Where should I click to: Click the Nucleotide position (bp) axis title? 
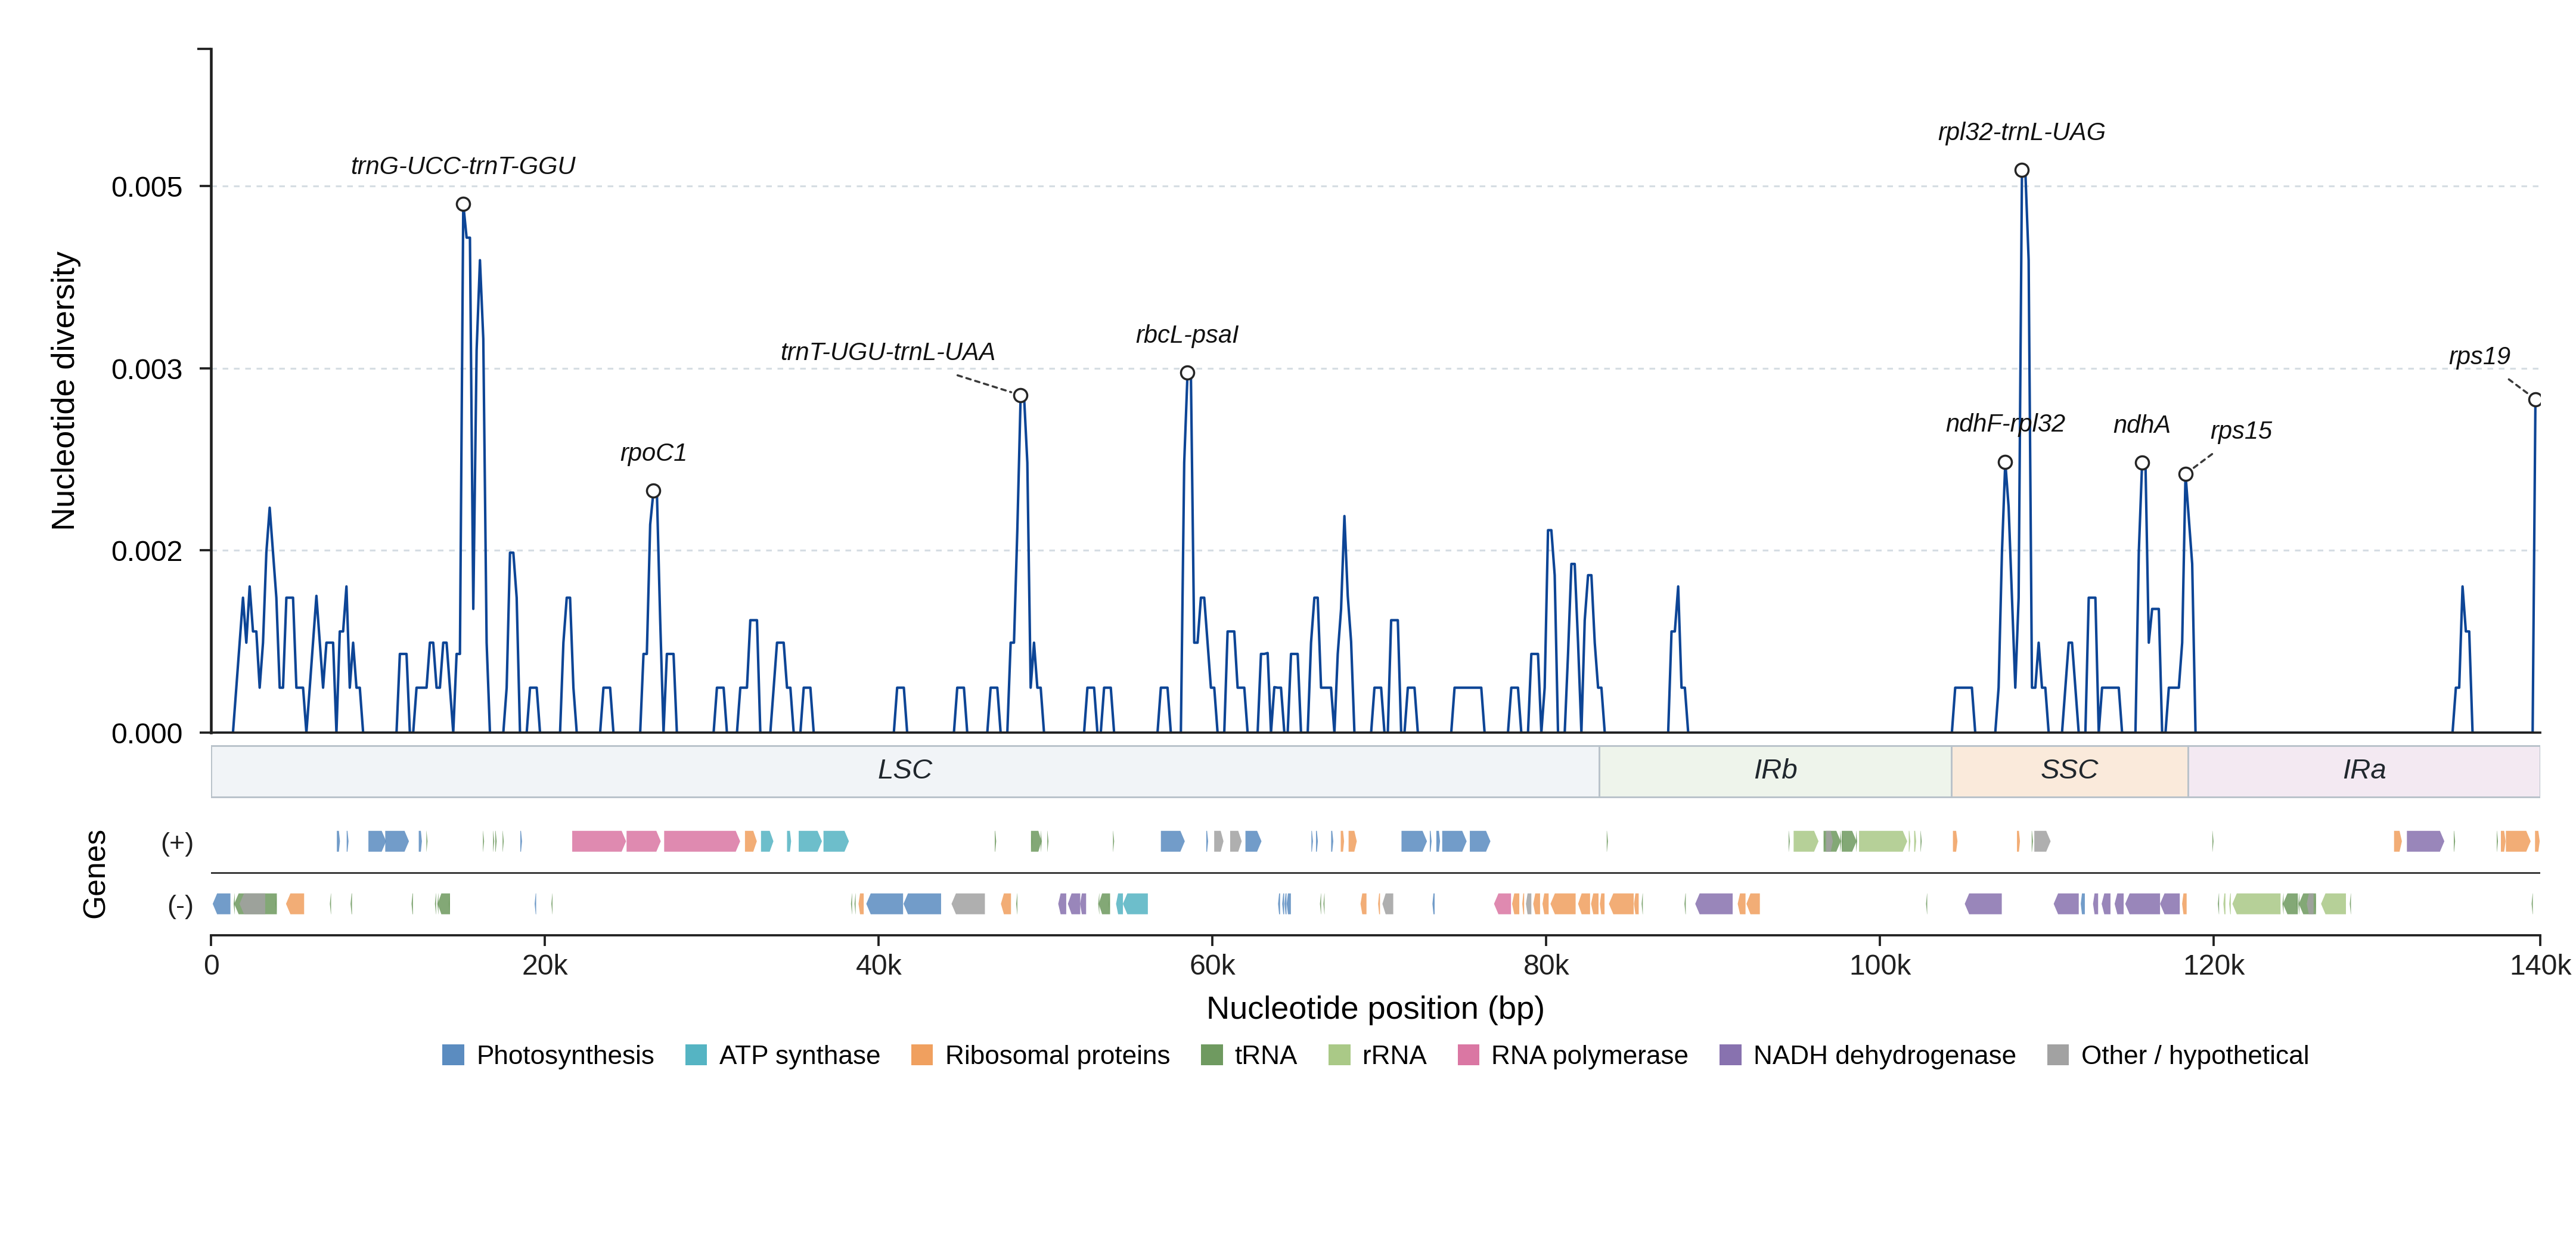click(x=1375, y=1008)
